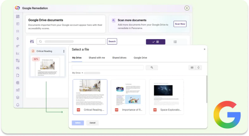The height and width of the screenshot is (136, 249).
Task: Click the news layout icon in sidebar
Action: coord(18,83)
